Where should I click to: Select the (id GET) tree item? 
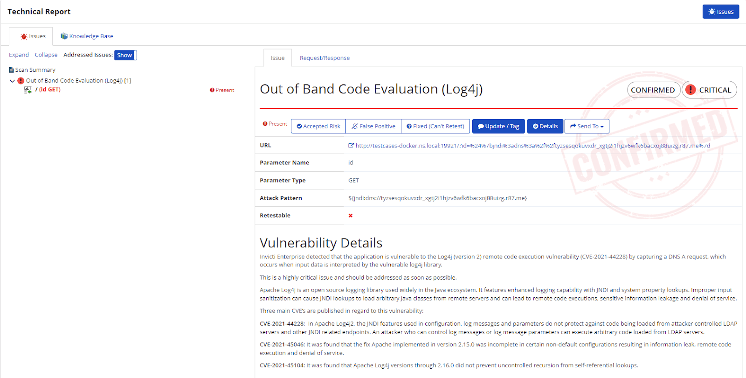pos(49,89)
